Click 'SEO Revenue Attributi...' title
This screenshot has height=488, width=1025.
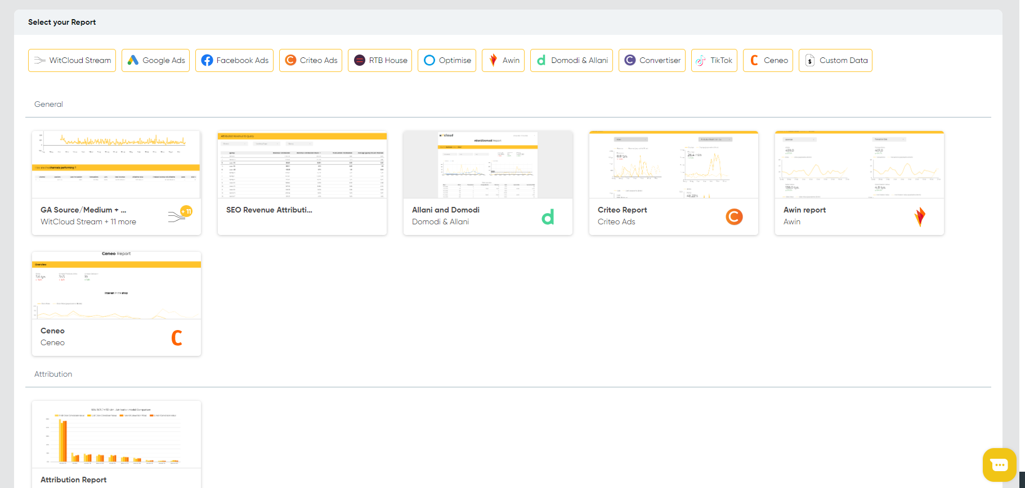pos(269,210)
